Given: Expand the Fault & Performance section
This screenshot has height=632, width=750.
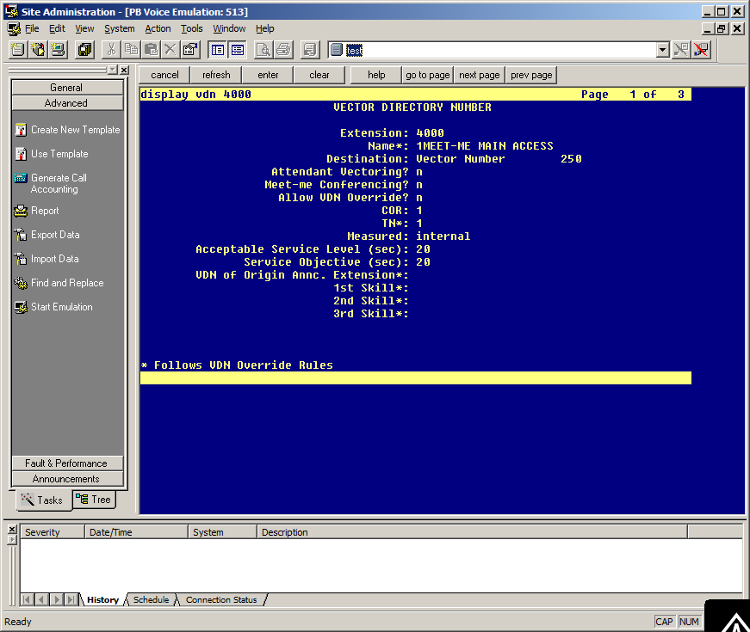Looking at the screenshot, I should 66,463.
